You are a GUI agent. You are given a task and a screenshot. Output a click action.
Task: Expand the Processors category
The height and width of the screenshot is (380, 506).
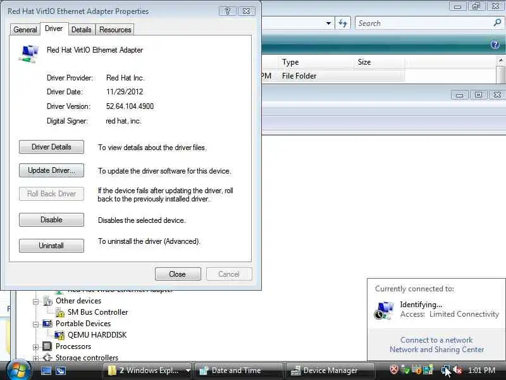[36, 347]
